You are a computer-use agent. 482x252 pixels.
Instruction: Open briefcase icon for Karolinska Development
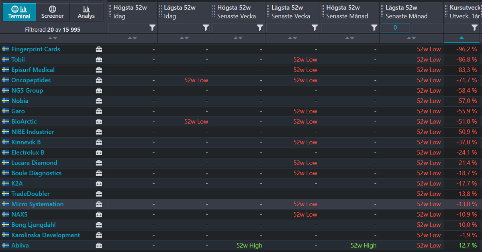(99, 235)
